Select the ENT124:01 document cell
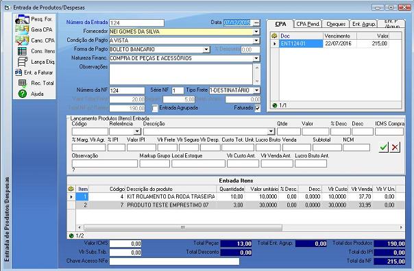The height and width of the screenshot is (271, 414). (x=301, y=44)
